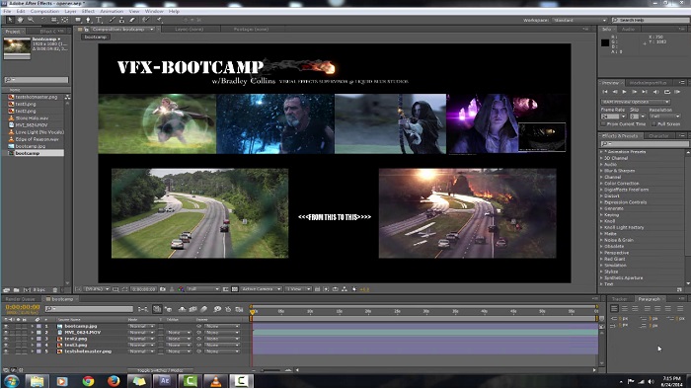Click the timeline layer search field

coord(90,309)
